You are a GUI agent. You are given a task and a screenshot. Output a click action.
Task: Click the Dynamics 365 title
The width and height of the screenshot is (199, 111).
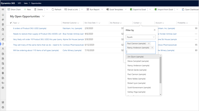pos(8,3)
